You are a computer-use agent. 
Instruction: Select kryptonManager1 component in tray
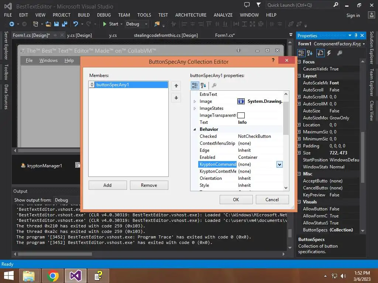[x=41, y=165]
